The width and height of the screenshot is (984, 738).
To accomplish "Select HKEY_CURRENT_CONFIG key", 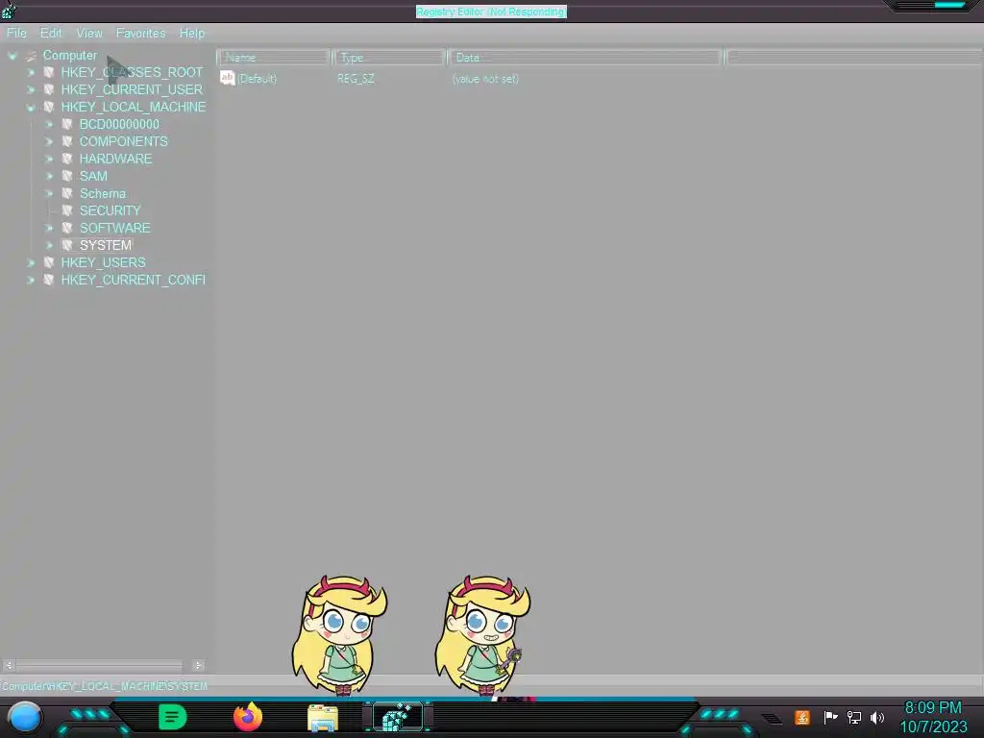I will tap(133, 280).
